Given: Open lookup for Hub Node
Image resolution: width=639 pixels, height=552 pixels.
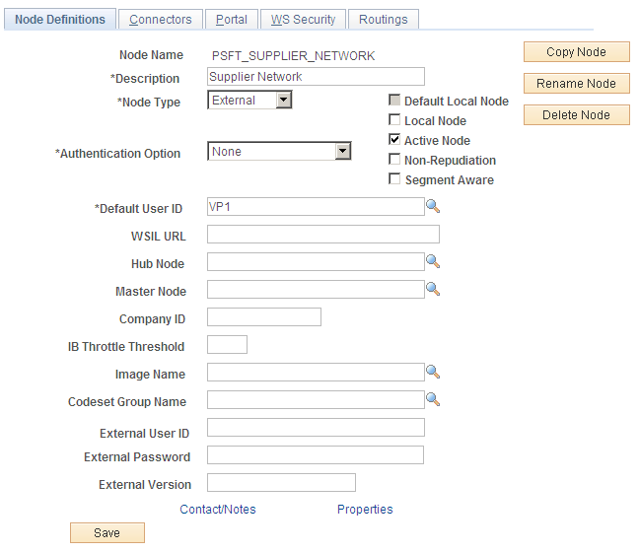Looking at the screenshot, I should pyautogui.click(x=433, y=261).
